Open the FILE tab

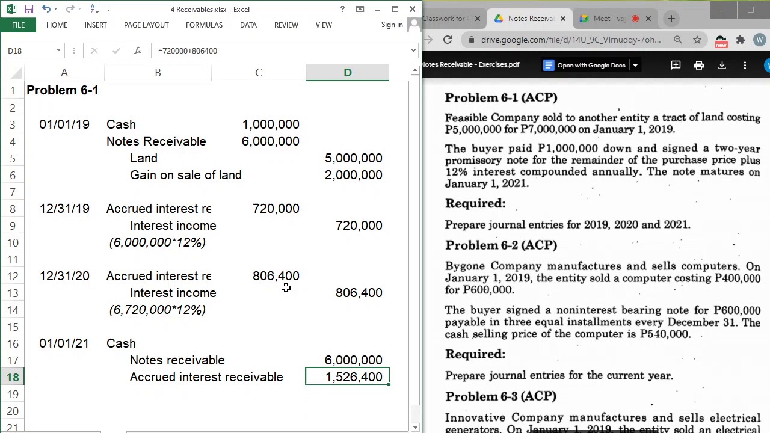(x=18, y=25)
